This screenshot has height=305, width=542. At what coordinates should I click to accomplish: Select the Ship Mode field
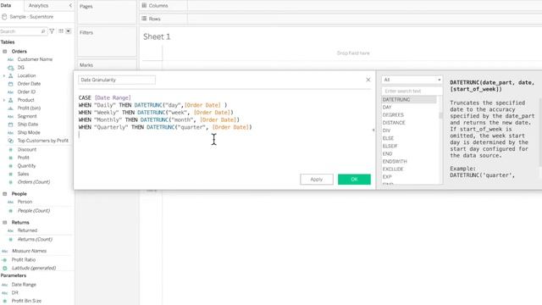coord(29,132)
